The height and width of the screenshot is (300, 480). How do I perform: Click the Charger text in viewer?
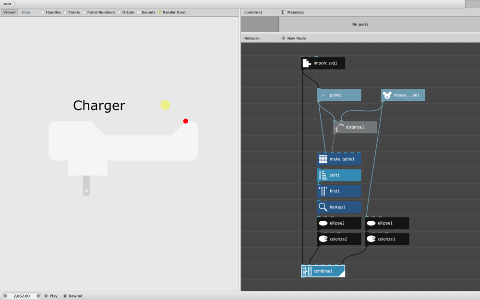tap(99, 106)
